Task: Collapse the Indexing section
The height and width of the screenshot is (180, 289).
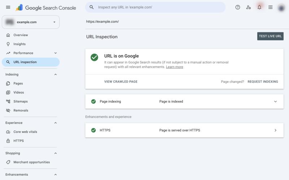Action: pyautogui.click(x=56, y=75)
